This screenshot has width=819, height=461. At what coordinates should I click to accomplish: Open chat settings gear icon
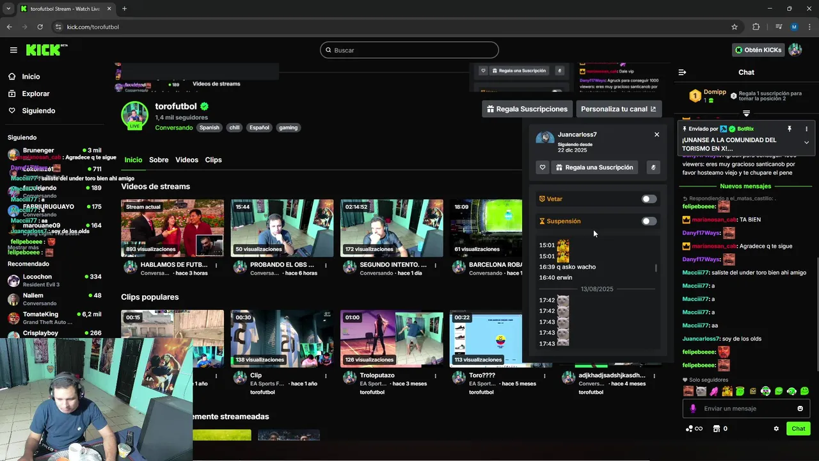[776, 428]
